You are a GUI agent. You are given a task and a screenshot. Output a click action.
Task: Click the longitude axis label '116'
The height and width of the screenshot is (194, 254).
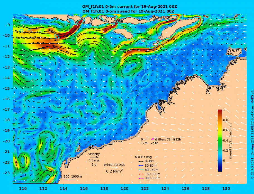[84, 189]
